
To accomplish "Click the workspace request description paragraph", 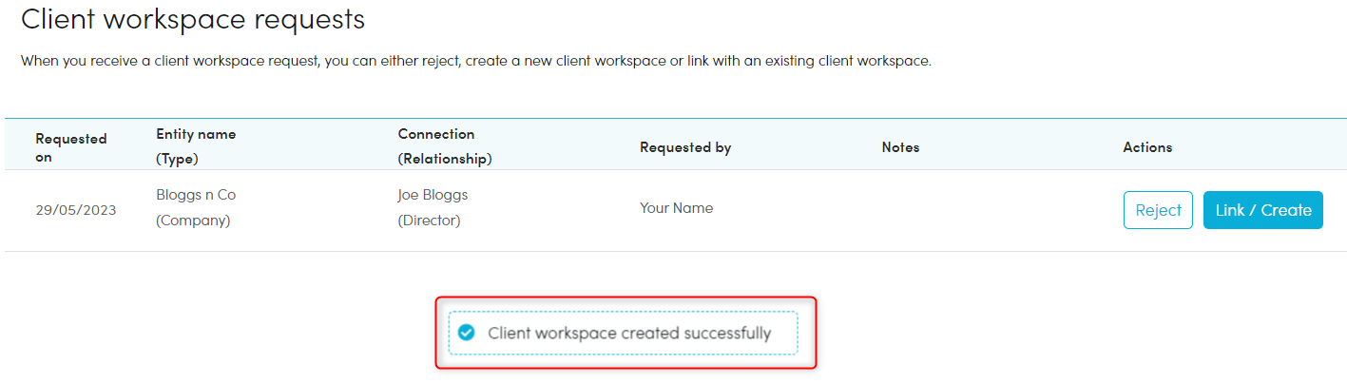I will (x=475, y=61).
